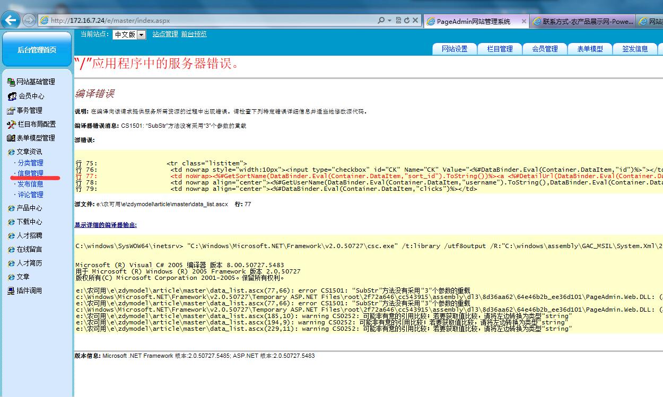
Task: Click the 栏目布局配置 tools icon
Action: (12, 125)
